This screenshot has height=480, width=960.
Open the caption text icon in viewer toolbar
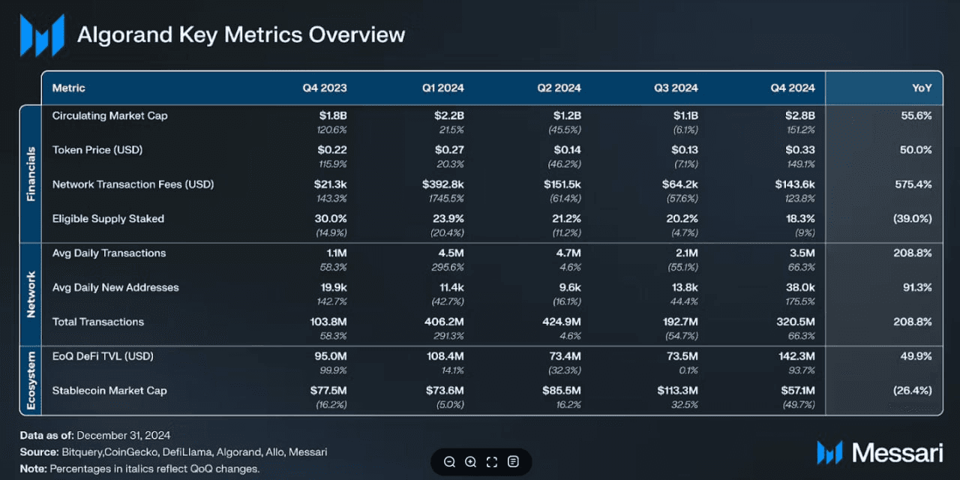(x=513, y=462)
